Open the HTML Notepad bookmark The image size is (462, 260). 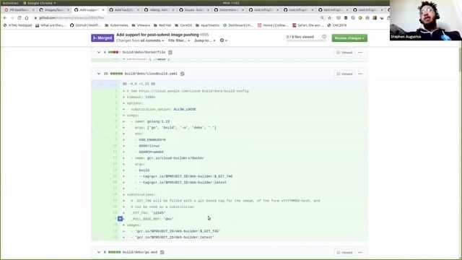(x=17, y=25)
